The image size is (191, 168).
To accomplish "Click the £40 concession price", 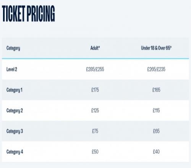I will (x=156, y=152).
